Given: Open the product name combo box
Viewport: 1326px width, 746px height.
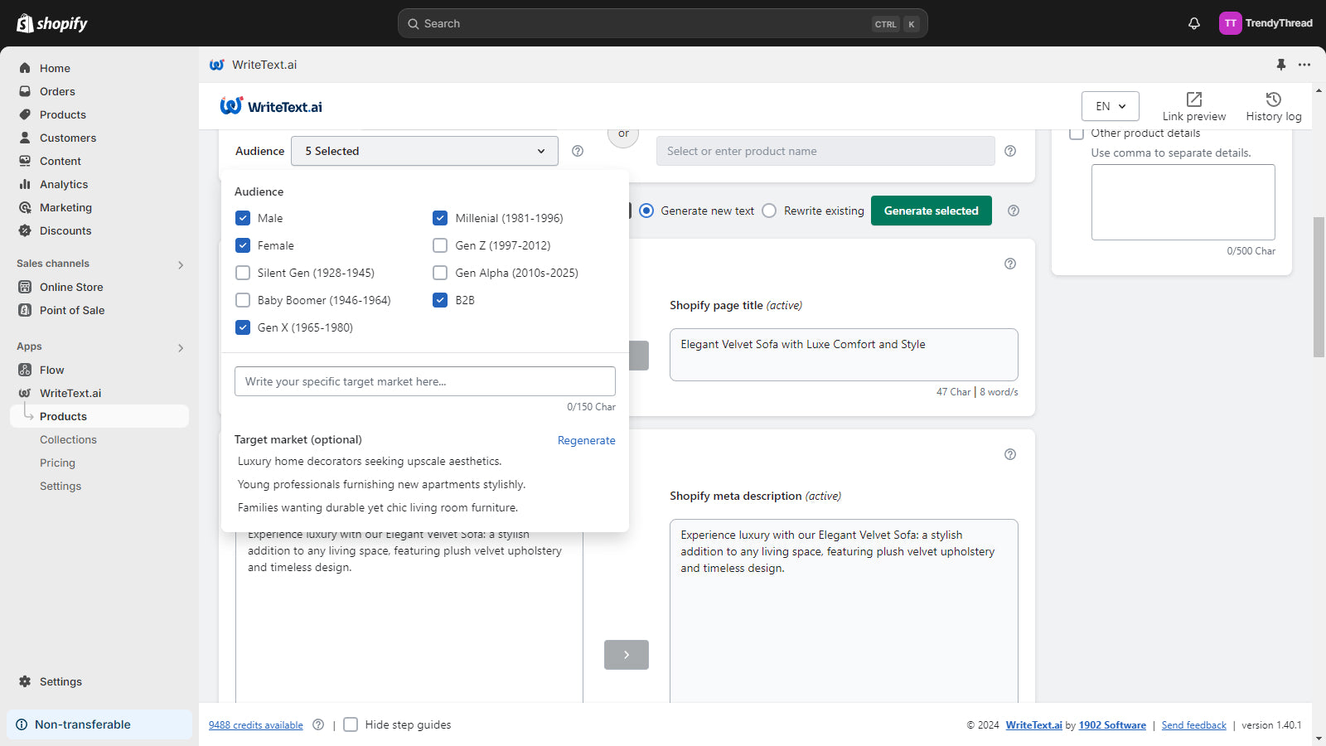Looking at the screenshot, I should pyautogui.click(x=825, y=151).
